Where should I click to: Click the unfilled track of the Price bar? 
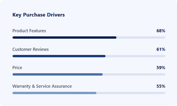point(134,75)
